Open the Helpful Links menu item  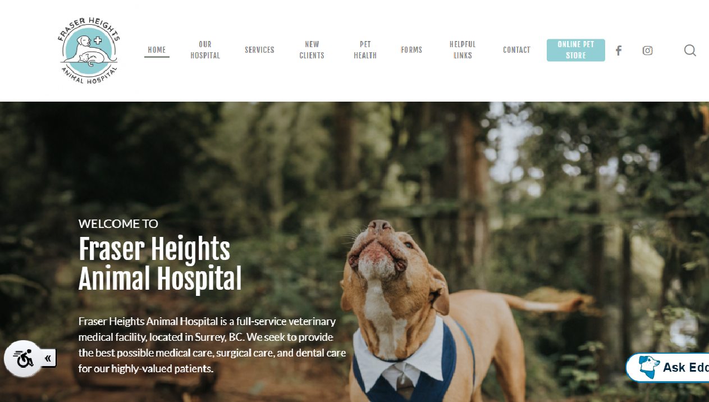463,50
